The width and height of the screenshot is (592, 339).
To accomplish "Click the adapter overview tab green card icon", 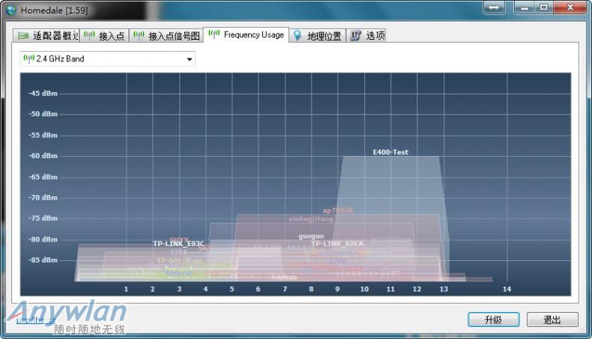I will (22, 36).
